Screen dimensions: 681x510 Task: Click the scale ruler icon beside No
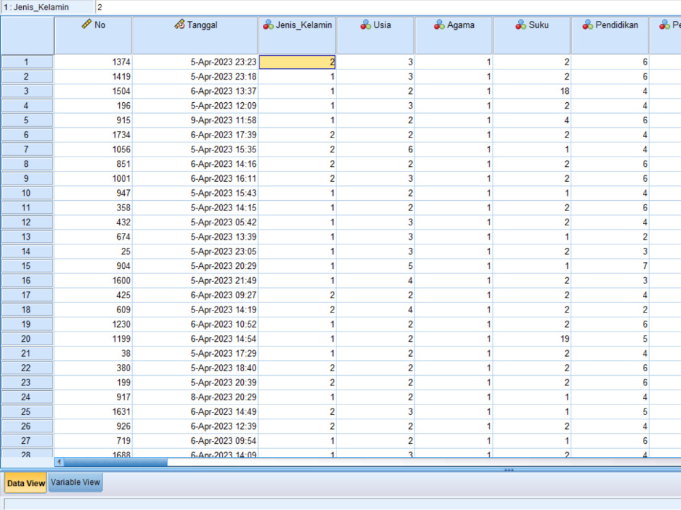[86, 25]
